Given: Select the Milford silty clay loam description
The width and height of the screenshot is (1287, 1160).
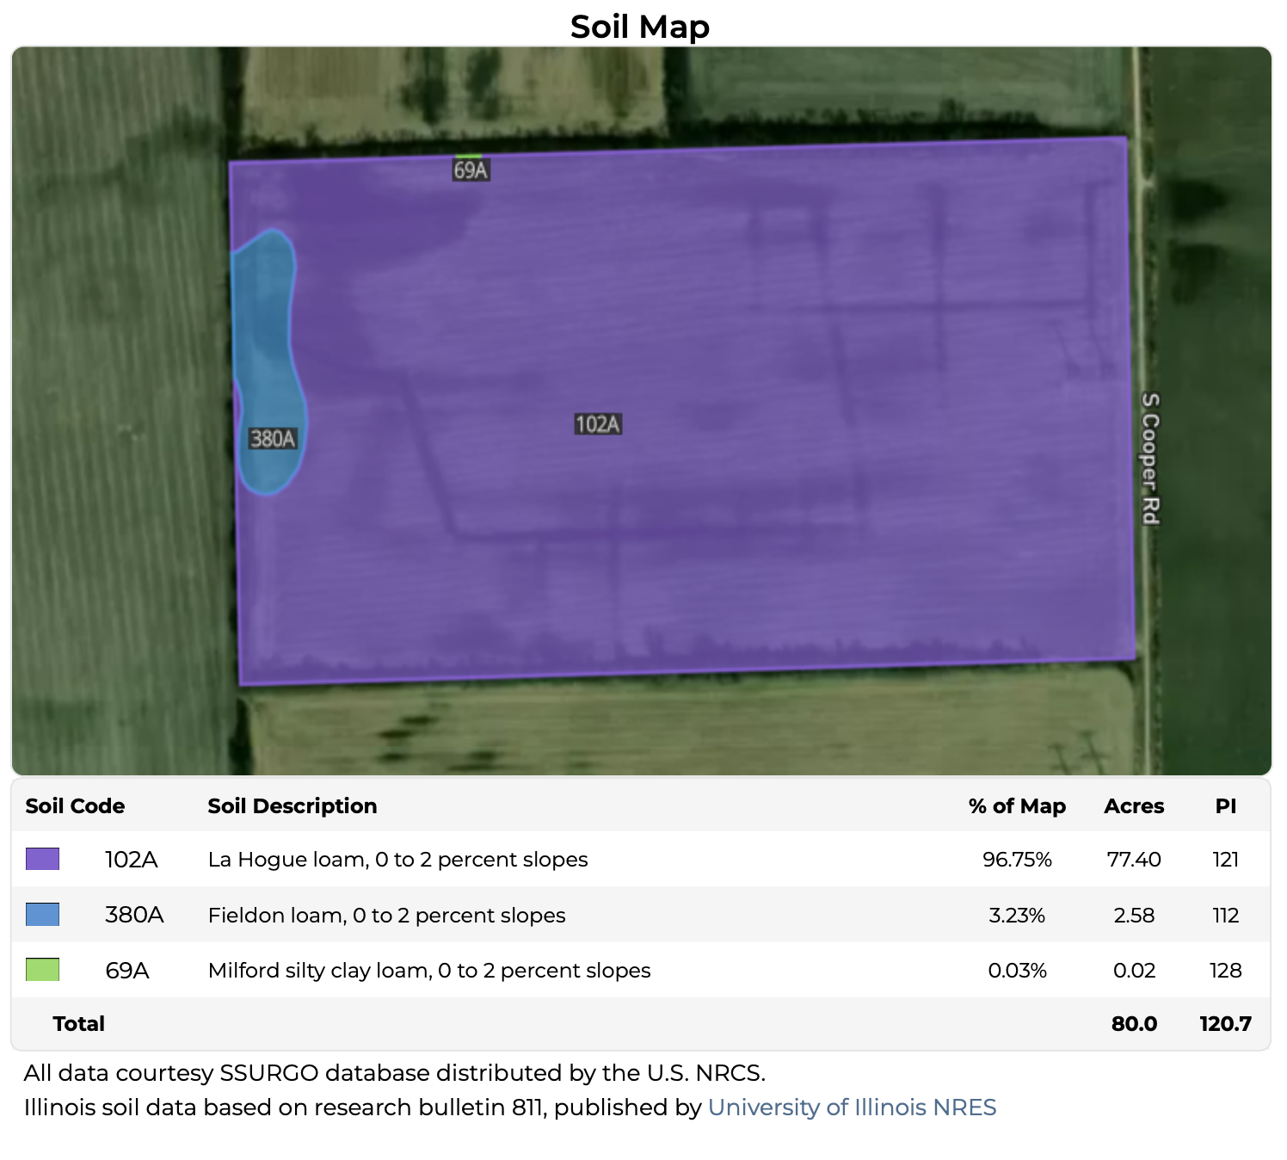Looking at the screenshot, I should click(429, 971).
